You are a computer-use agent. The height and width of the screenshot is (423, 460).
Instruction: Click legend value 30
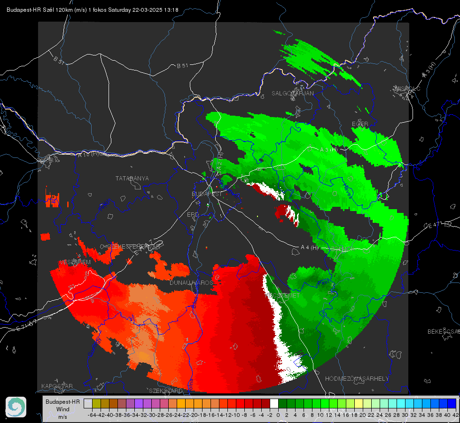point(405,415)
